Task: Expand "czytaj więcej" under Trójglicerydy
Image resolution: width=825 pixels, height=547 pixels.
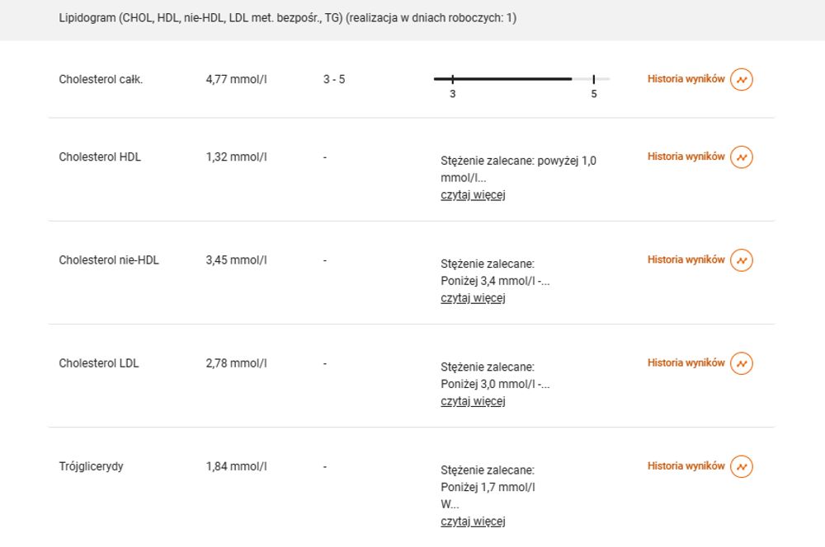Action: tap(473, 521)
